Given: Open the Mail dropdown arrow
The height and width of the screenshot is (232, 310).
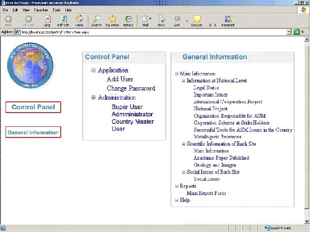Looking at the screenshot, I should [150, 19].
